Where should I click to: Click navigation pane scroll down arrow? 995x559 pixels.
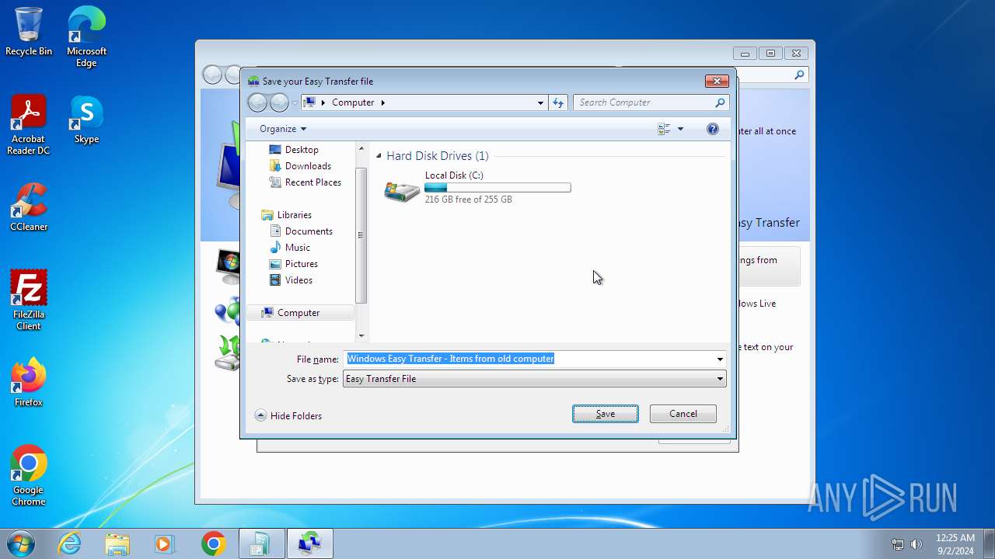coord(361,335)
